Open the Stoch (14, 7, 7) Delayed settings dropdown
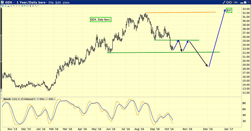The height and width of the screenshot is (131, 251). pos(35,99)
